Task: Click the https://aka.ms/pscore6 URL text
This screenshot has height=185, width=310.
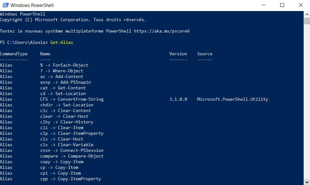Action: click(x=162, y=31)
